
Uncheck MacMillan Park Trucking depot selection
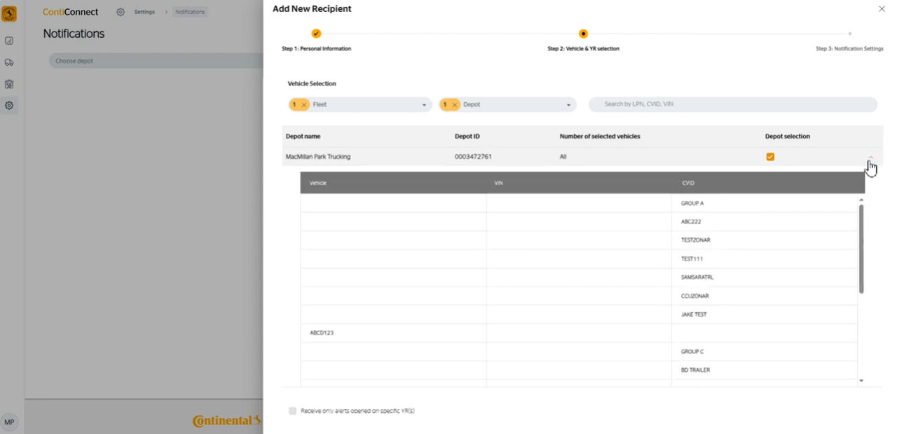click(x=770, y=157)
